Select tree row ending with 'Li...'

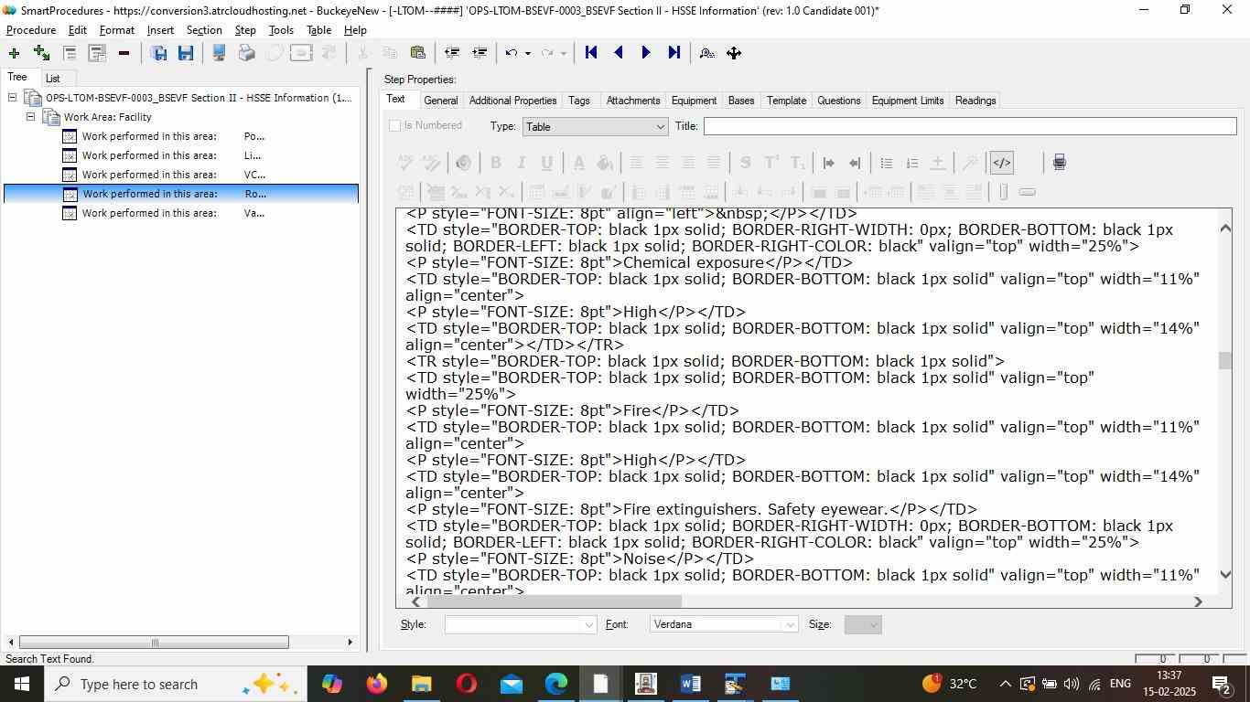click(181, 155)
